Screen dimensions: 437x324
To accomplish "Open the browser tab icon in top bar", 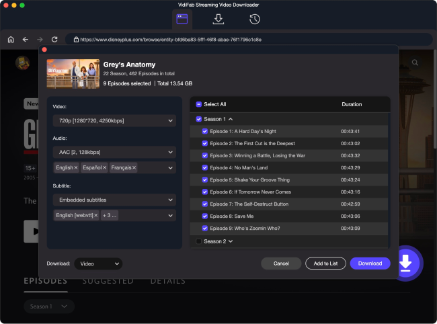I will point(182,19).
